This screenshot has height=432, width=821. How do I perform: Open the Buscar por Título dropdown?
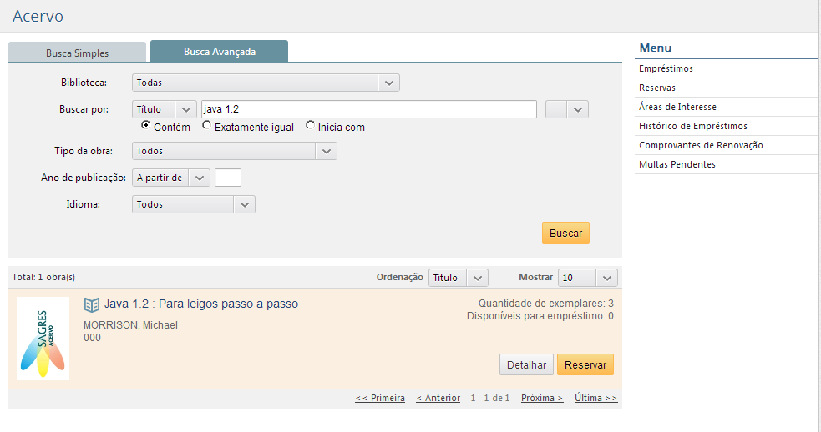click(x=165, y=109)
